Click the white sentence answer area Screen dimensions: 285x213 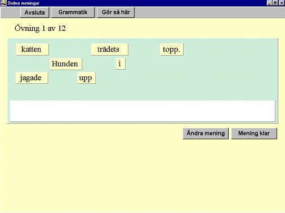point(142,111)
